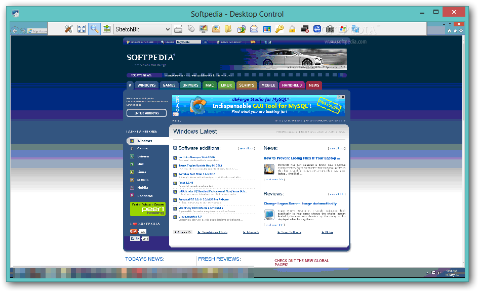The image size is (479, 292).
Task: Open the wrench and screwdriver settings tool
Action: pos(69,29)
